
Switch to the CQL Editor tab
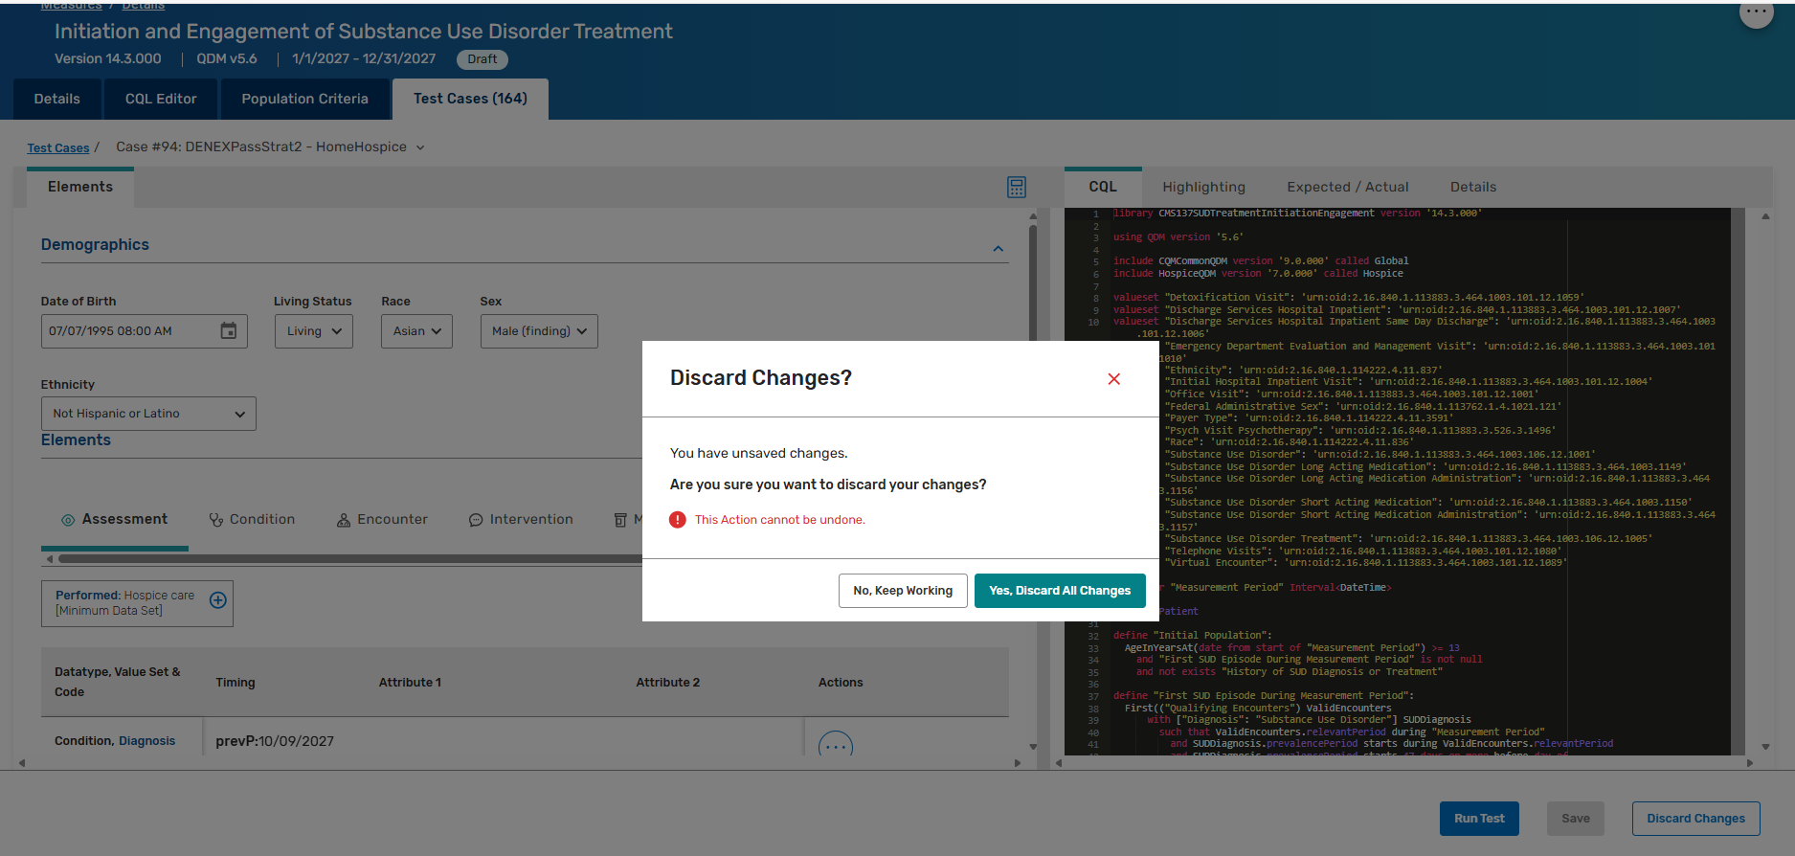161,100
